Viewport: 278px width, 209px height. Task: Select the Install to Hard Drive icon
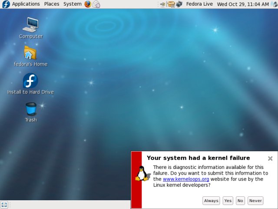click(30, 84)
